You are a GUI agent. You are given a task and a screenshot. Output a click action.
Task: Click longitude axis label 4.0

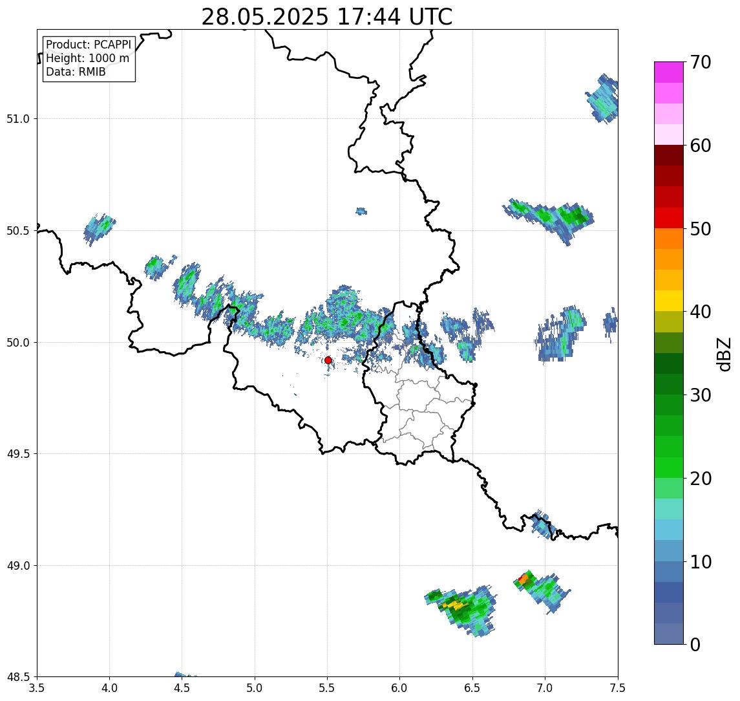[109, 688]
